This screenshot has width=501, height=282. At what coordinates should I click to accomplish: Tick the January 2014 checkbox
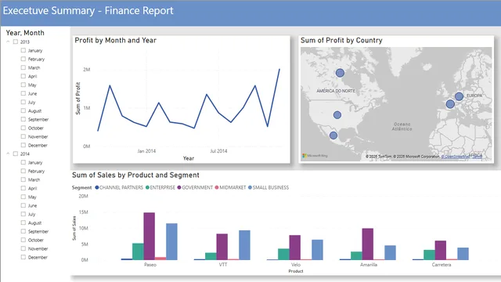tap(23, 162)
